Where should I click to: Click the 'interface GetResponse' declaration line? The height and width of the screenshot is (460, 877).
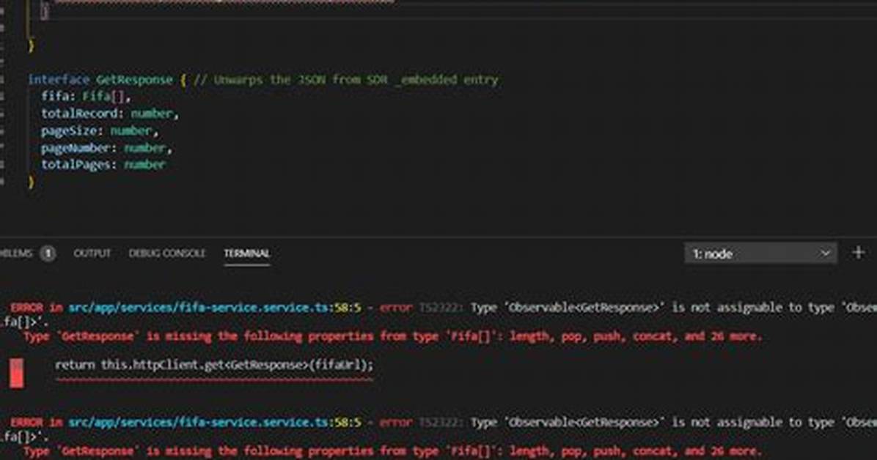point(263,80)
